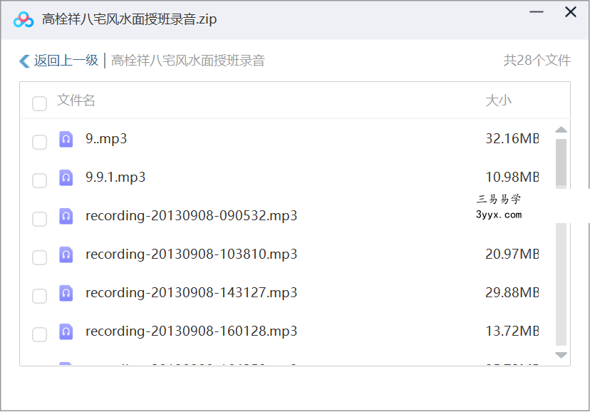Select file name 9.9.1.mp3
Image resolution: width=590 pixels, height=412 pixels.
pos(115,177)
